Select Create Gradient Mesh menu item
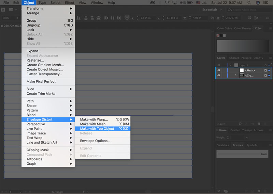The height and width of the screenshot is (194, 273). [x=48, y=65]
